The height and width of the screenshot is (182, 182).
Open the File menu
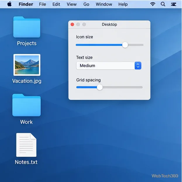tap(42, 4)
